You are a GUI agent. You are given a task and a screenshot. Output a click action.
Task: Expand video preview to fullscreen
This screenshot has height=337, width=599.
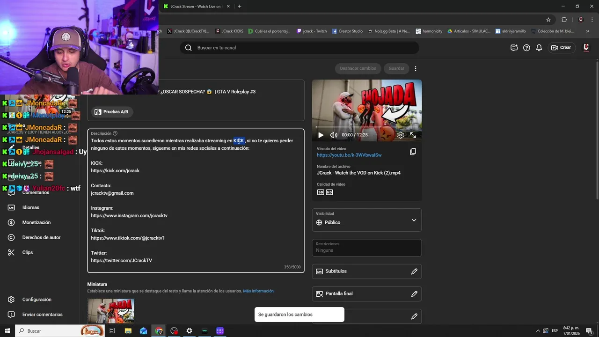tap(413, 135)
